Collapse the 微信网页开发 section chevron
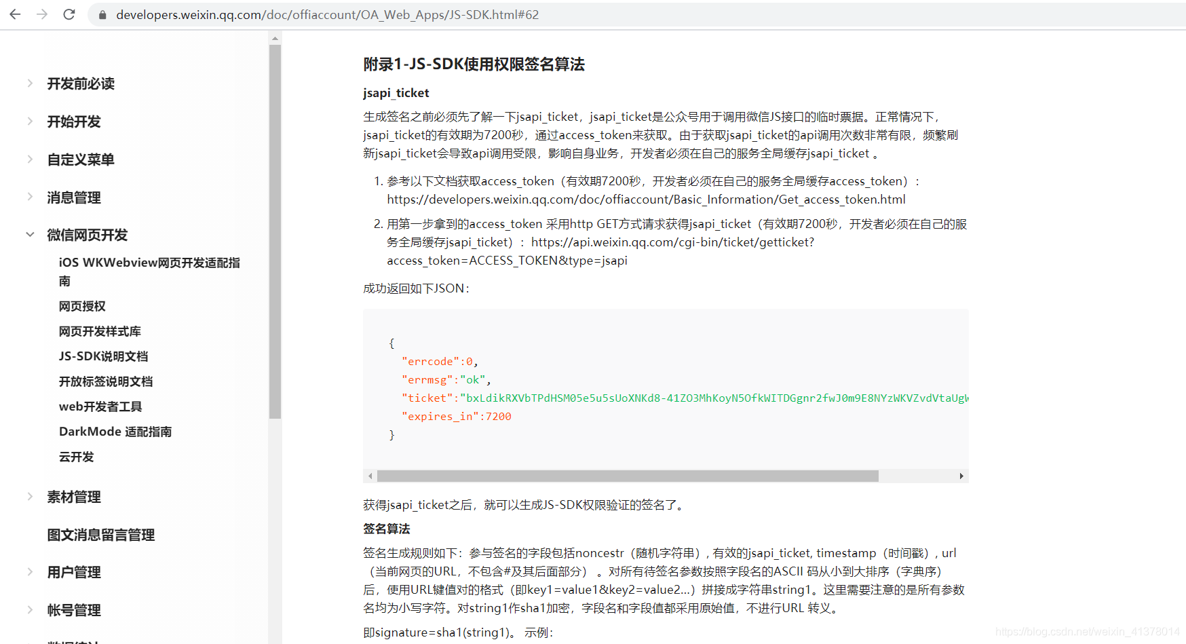 coord(30,234)
